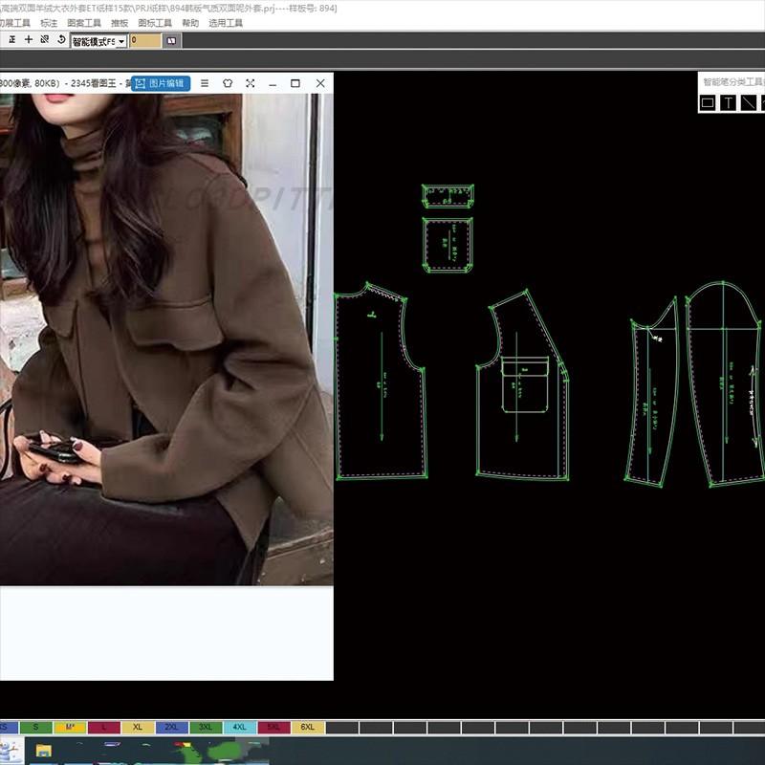Image resolution: width=765 pixels, height=765 pixels.
Task: Click the hatched square toolbar icon
Action: [x=44, y=40]
